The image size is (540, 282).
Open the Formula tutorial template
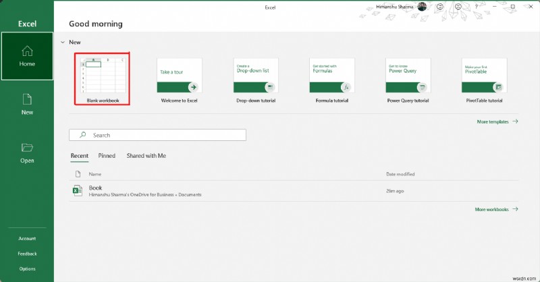coord(332,80)
